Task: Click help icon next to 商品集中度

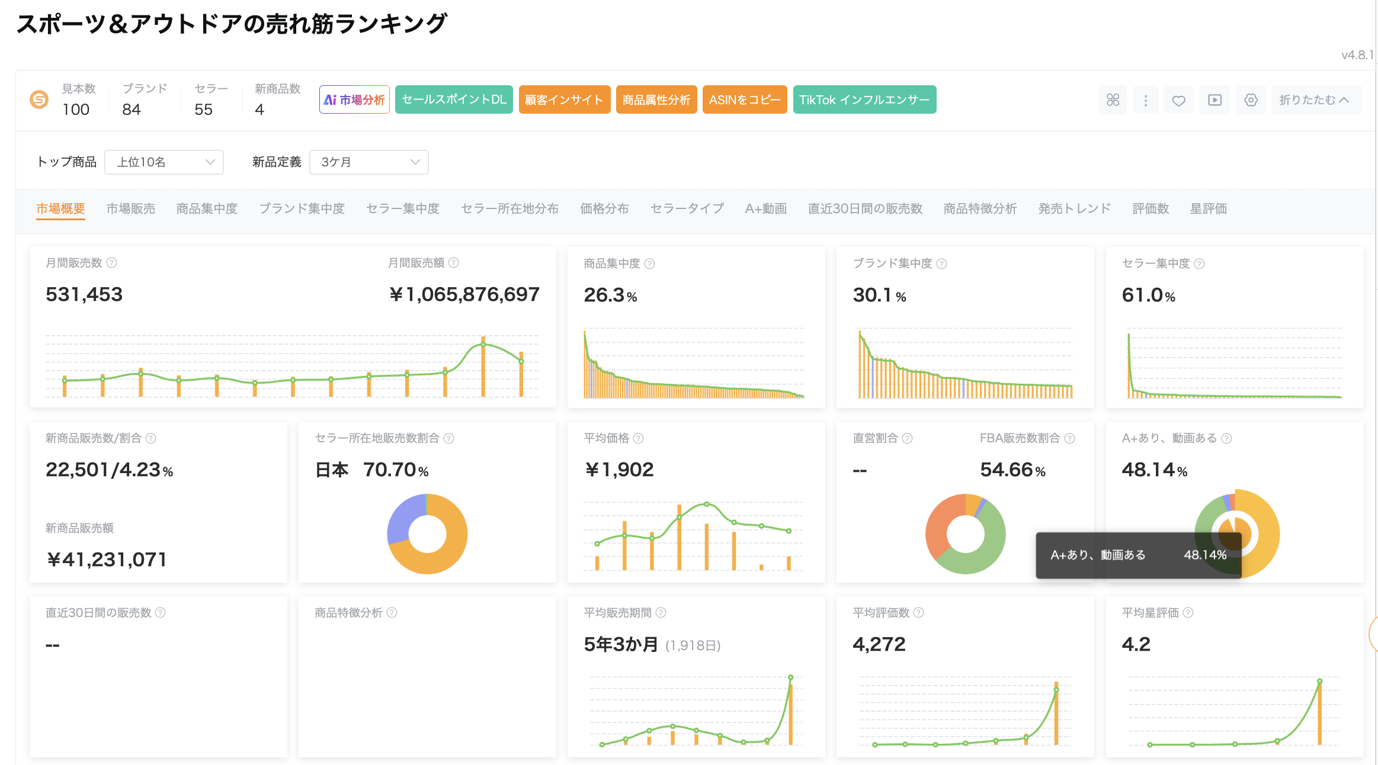Action: (650, 263)
